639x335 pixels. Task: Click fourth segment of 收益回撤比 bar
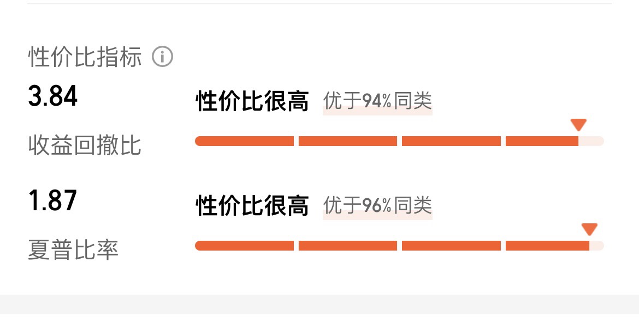point(542,141)
